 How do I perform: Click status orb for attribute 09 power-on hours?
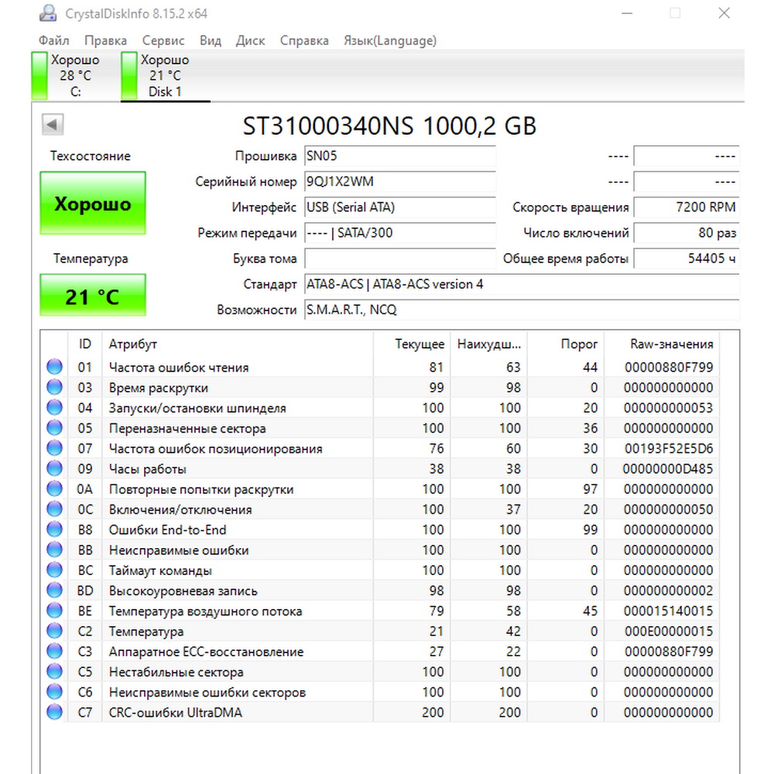(x=54, y=468)
